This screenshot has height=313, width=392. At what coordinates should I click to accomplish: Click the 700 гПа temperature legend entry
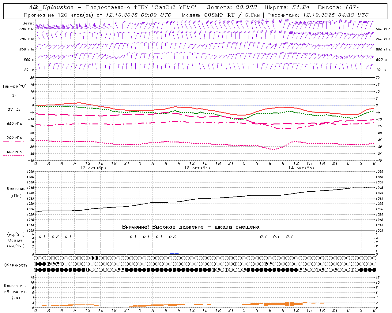14,138
